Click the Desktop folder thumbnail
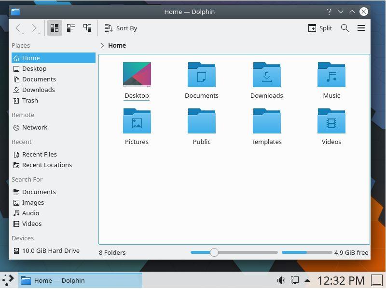386x289 pixels. 137,75
